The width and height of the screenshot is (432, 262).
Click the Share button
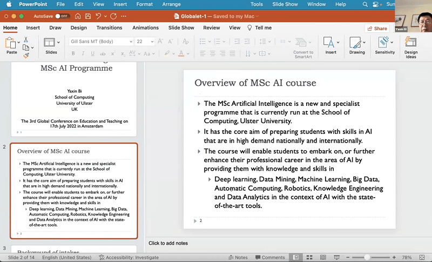click(x=377, y=28)
